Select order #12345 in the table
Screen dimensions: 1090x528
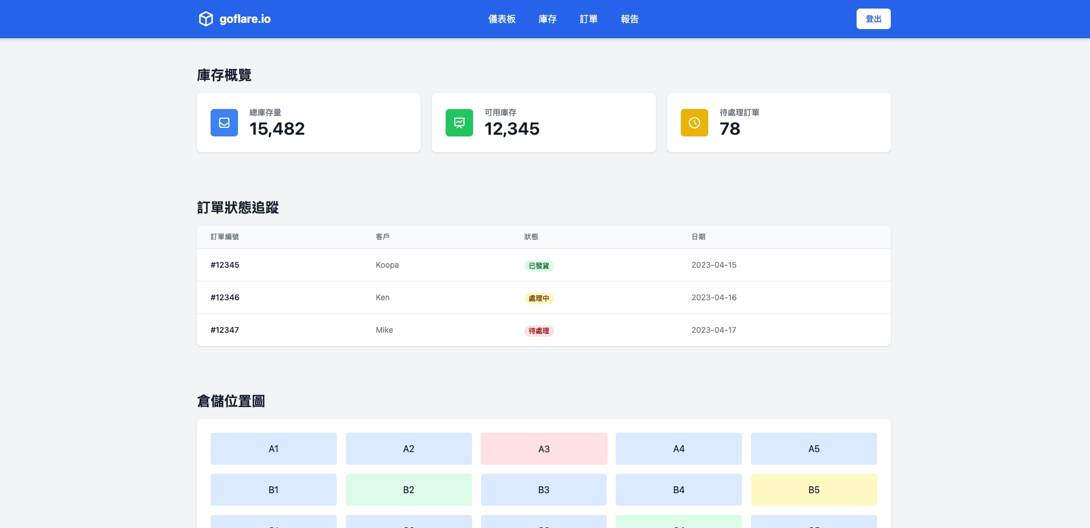(x=225, y=265)
